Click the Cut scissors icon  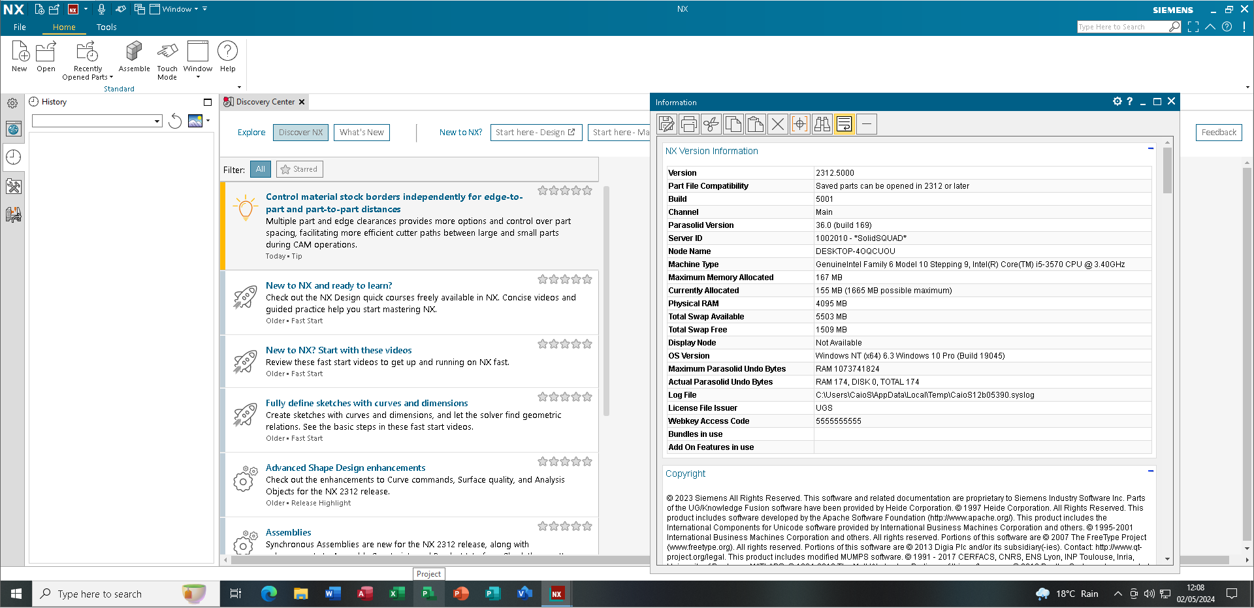[x=711, y=124]
